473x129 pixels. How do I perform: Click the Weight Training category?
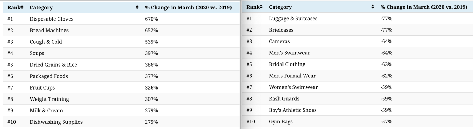(49, 99)
